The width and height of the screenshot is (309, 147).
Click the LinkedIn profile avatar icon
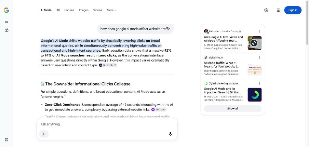tap(206, 31)
